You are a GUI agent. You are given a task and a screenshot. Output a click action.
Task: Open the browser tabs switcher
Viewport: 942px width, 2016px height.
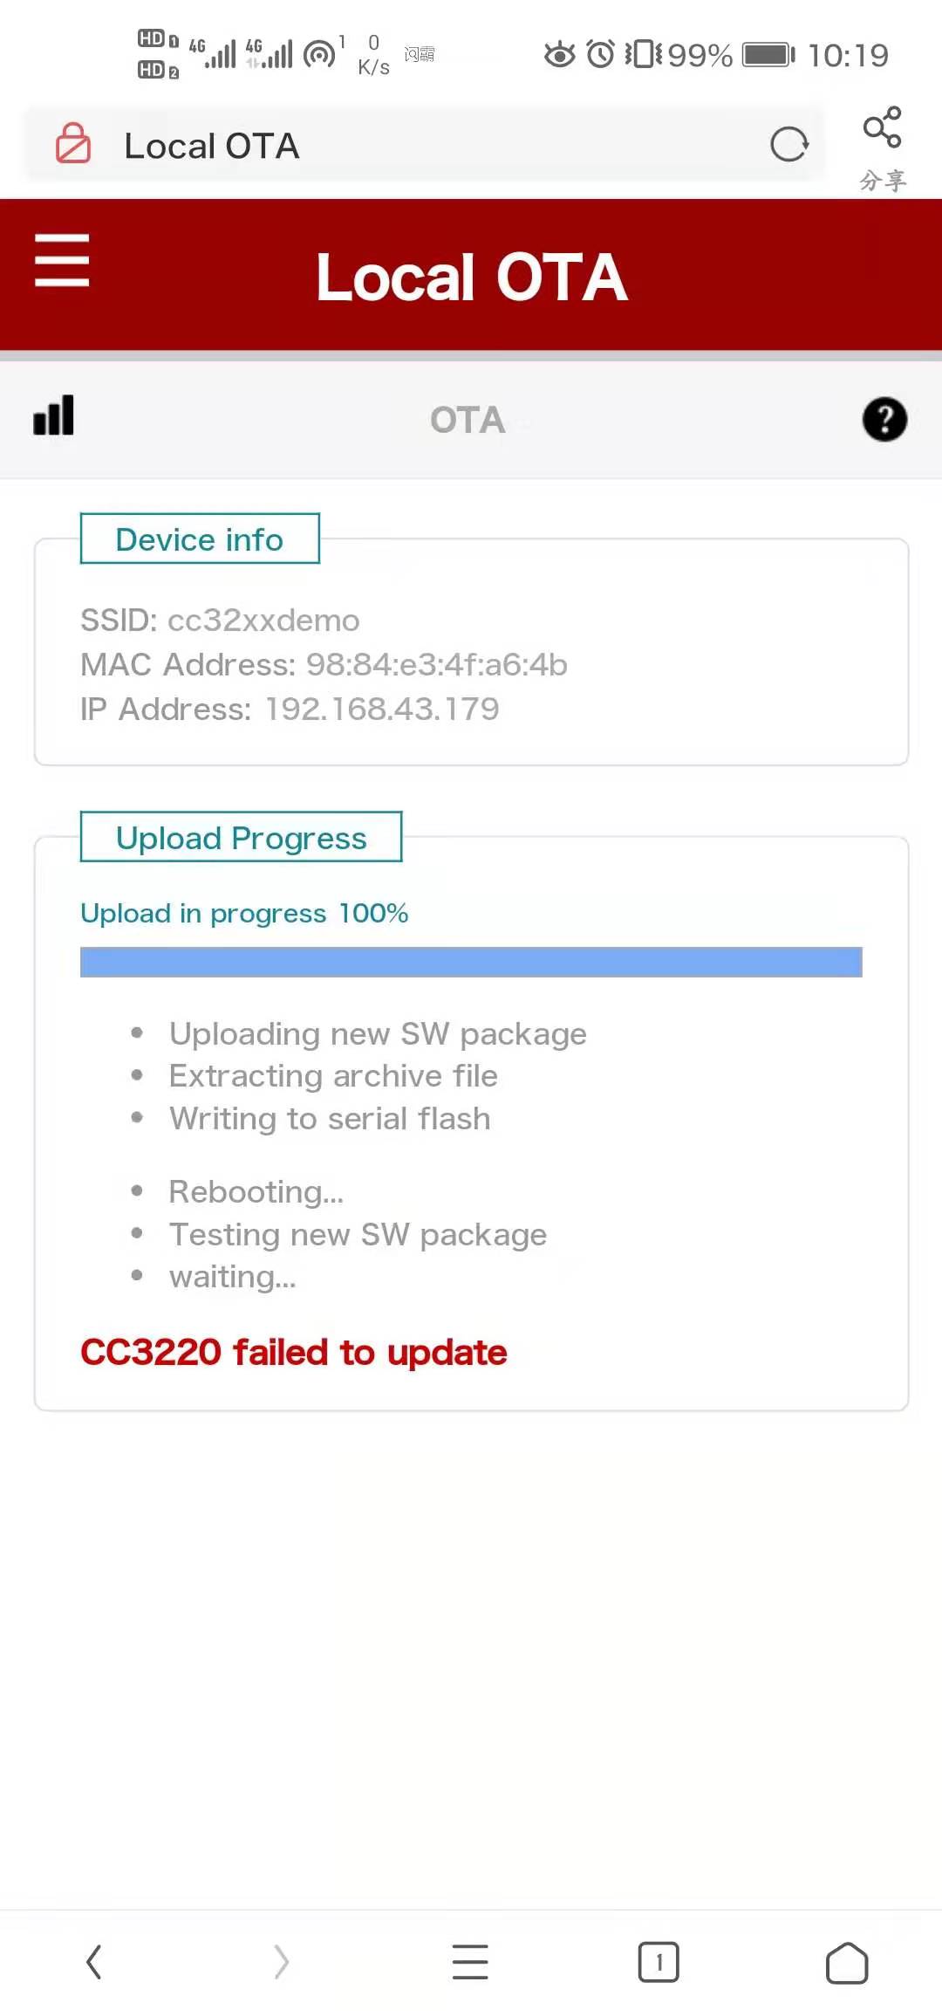659,1963
